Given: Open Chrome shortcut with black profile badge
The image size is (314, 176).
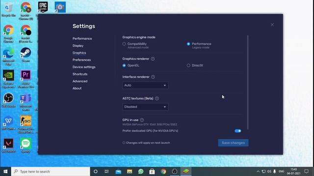Looking at the screenshot, I should point(26,34).
